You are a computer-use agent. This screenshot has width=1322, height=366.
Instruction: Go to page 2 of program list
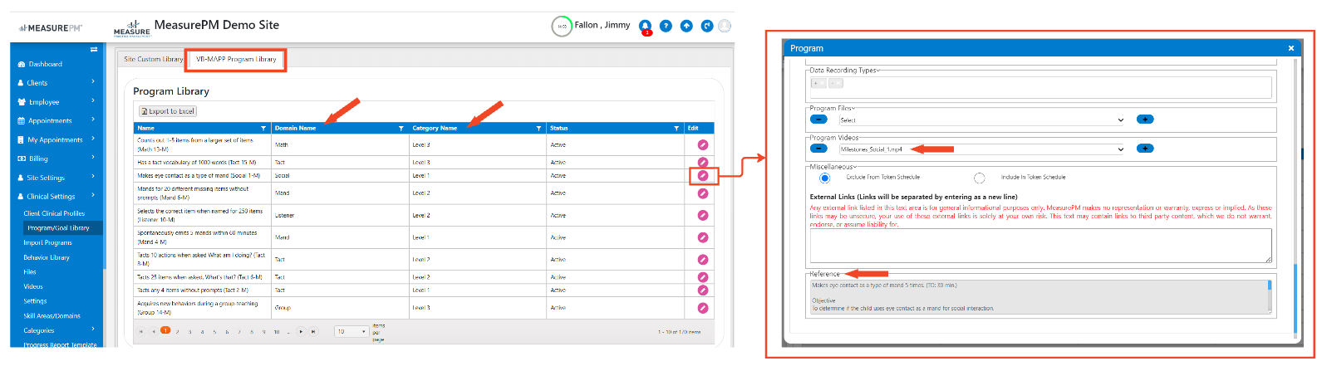click(177, 331)
